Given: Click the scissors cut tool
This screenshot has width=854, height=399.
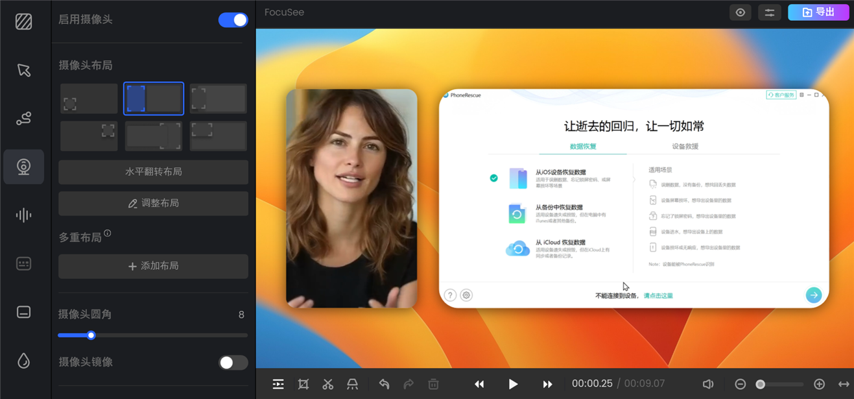Looking at the screenshot, I should click(327, 384).
